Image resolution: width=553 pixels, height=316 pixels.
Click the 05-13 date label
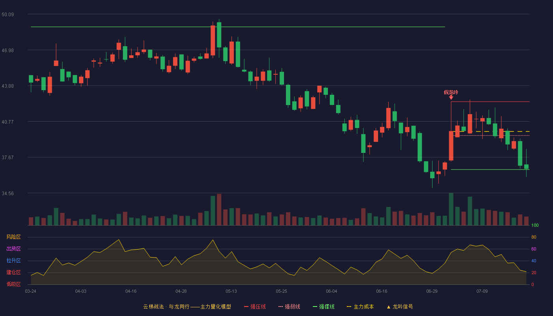point(231,291)
